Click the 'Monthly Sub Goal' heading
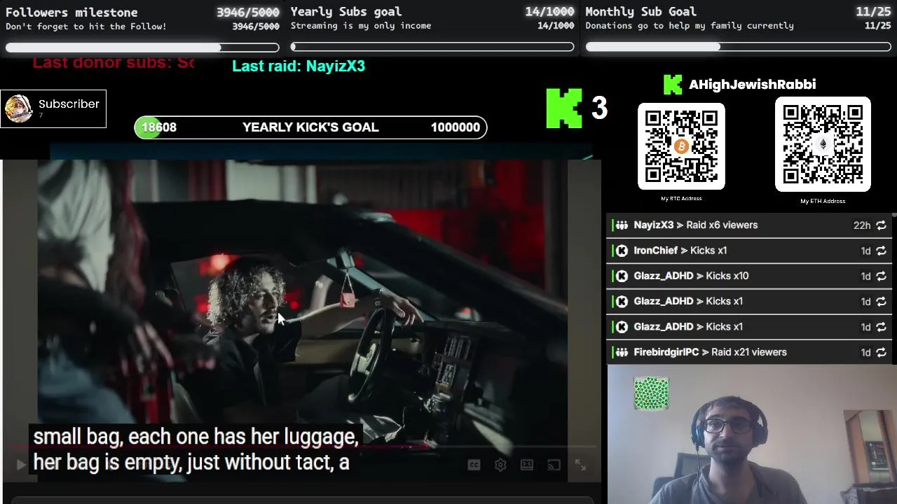The width and height of the screenshot is (897, 504). [641, 11]
